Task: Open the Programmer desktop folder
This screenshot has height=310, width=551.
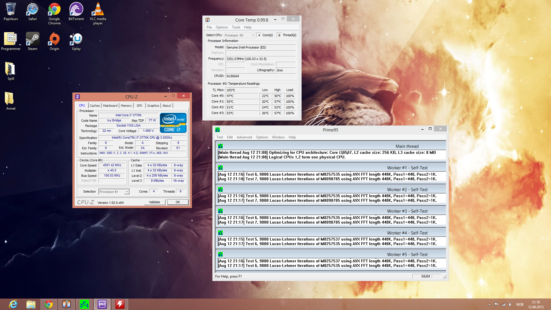Action: [11, 42]
